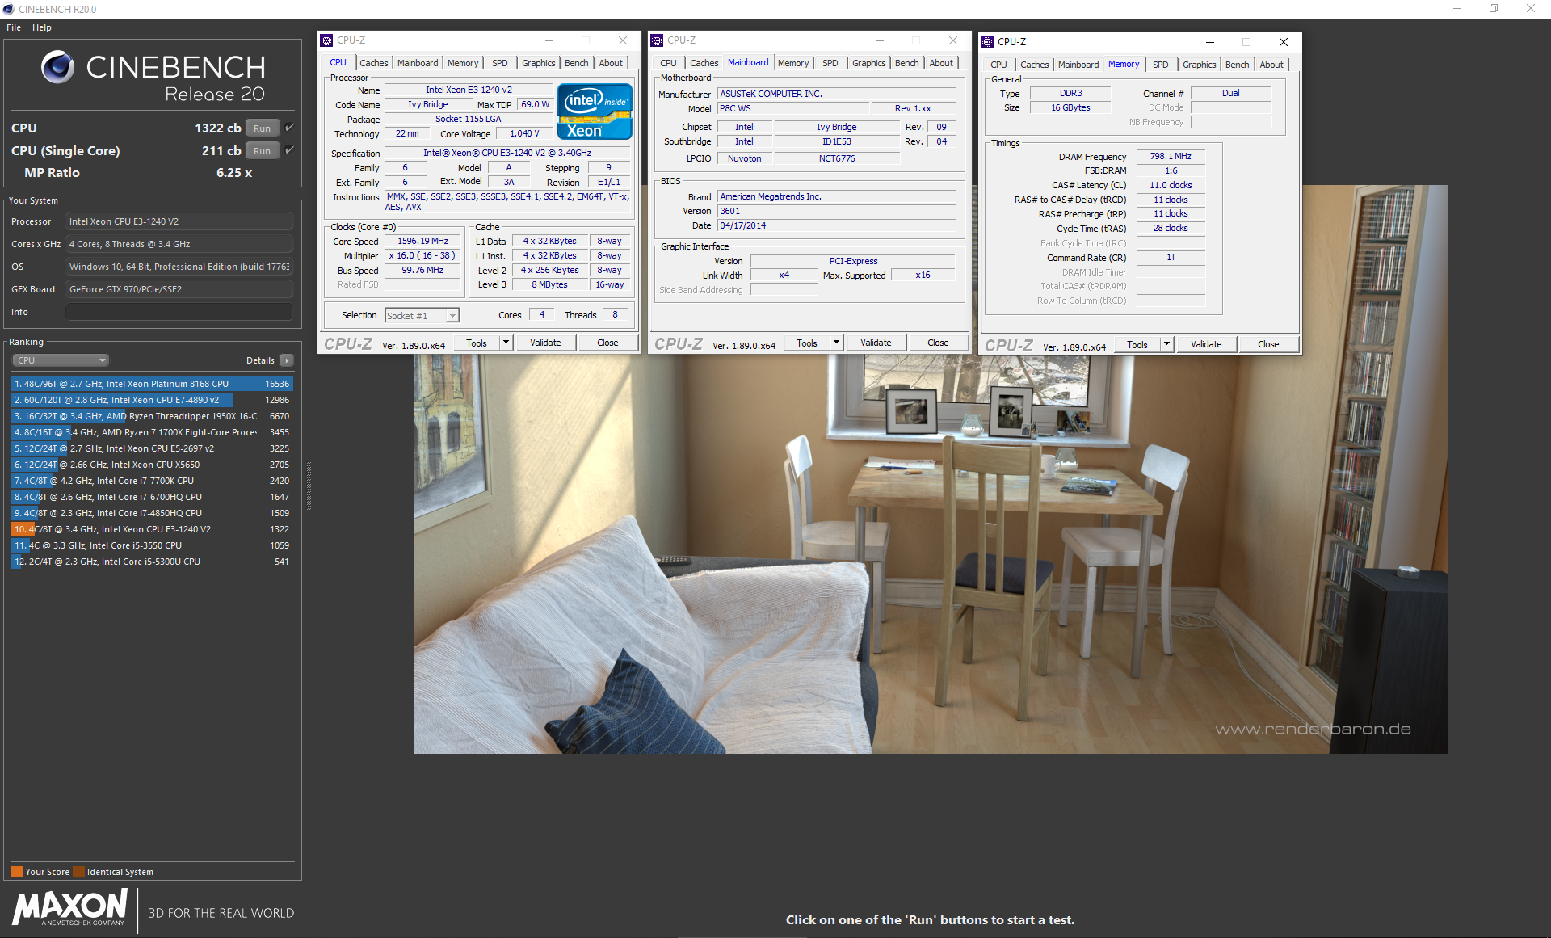Viewport: 1551px width, 938px height.
Task: Toggle the CPU Single Core test checkbox
Action: point(289,150)
